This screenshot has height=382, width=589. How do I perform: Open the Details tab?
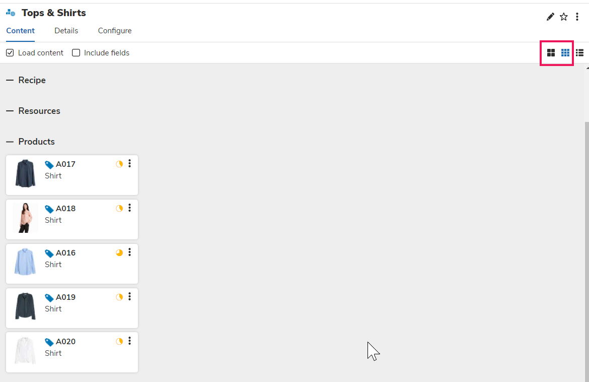(x=66, y=31)
